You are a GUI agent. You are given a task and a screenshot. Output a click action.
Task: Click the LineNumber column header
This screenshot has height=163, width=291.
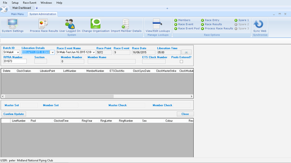pos(20,121)
